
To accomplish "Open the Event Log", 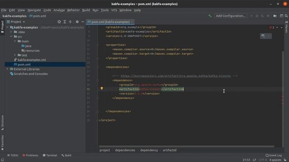I will click(x=274, y=155).
